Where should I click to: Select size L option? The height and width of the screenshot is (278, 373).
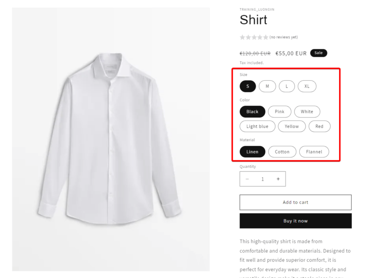coord(287,86)
